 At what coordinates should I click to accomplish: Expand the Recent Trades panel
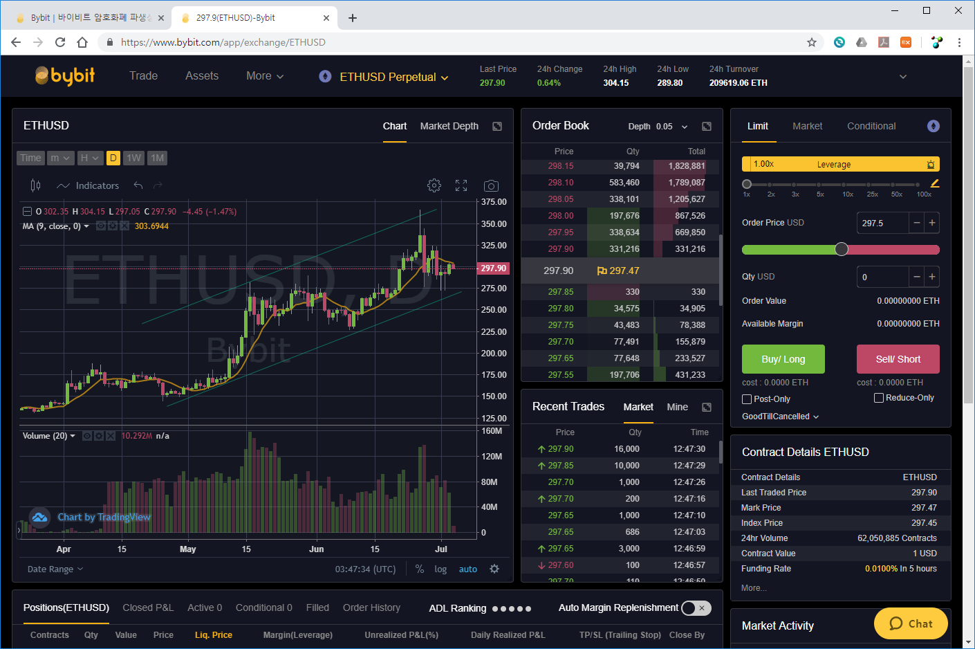tap(707, 407)
